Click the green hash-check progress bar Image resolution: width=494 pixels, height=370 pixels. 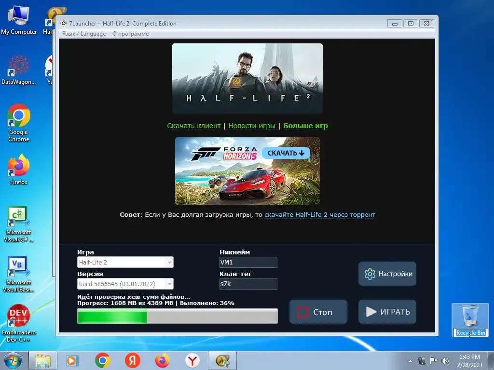coord(178,316)
